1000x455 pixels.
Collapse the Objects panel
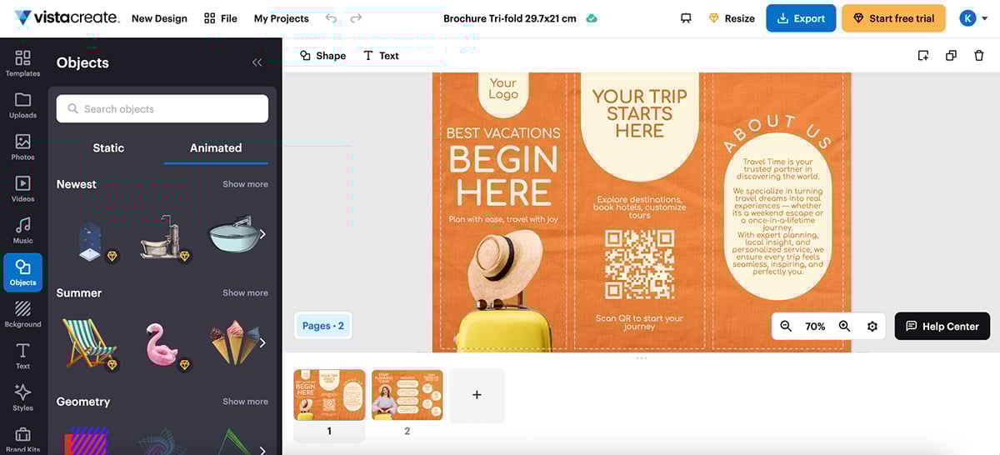coord(257,62)
